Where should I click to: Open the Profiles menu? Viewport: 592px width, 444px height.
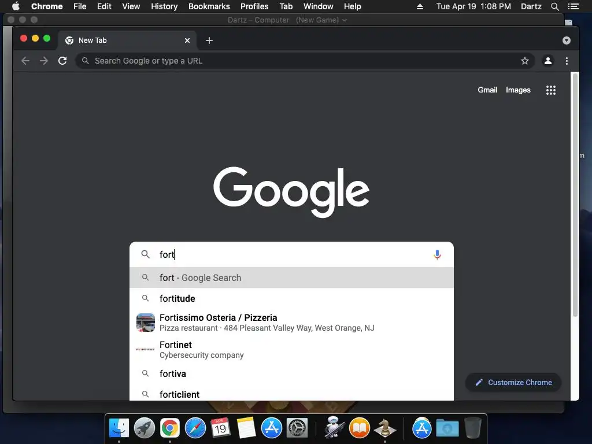coord(254,6)
